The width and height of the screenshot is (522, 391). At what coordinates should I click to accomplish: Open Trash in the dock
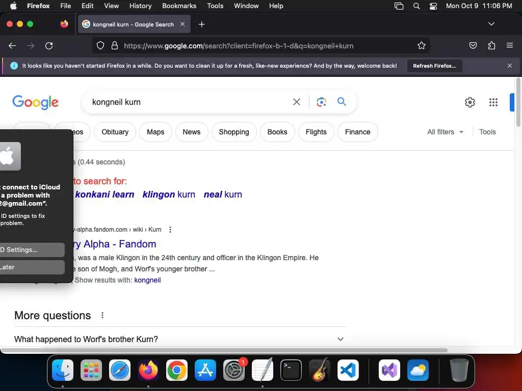pos(459,370)
